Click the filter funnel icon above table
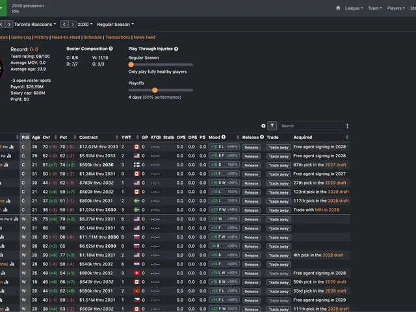Viewport: 416px width, 312px height. (272, 125)
